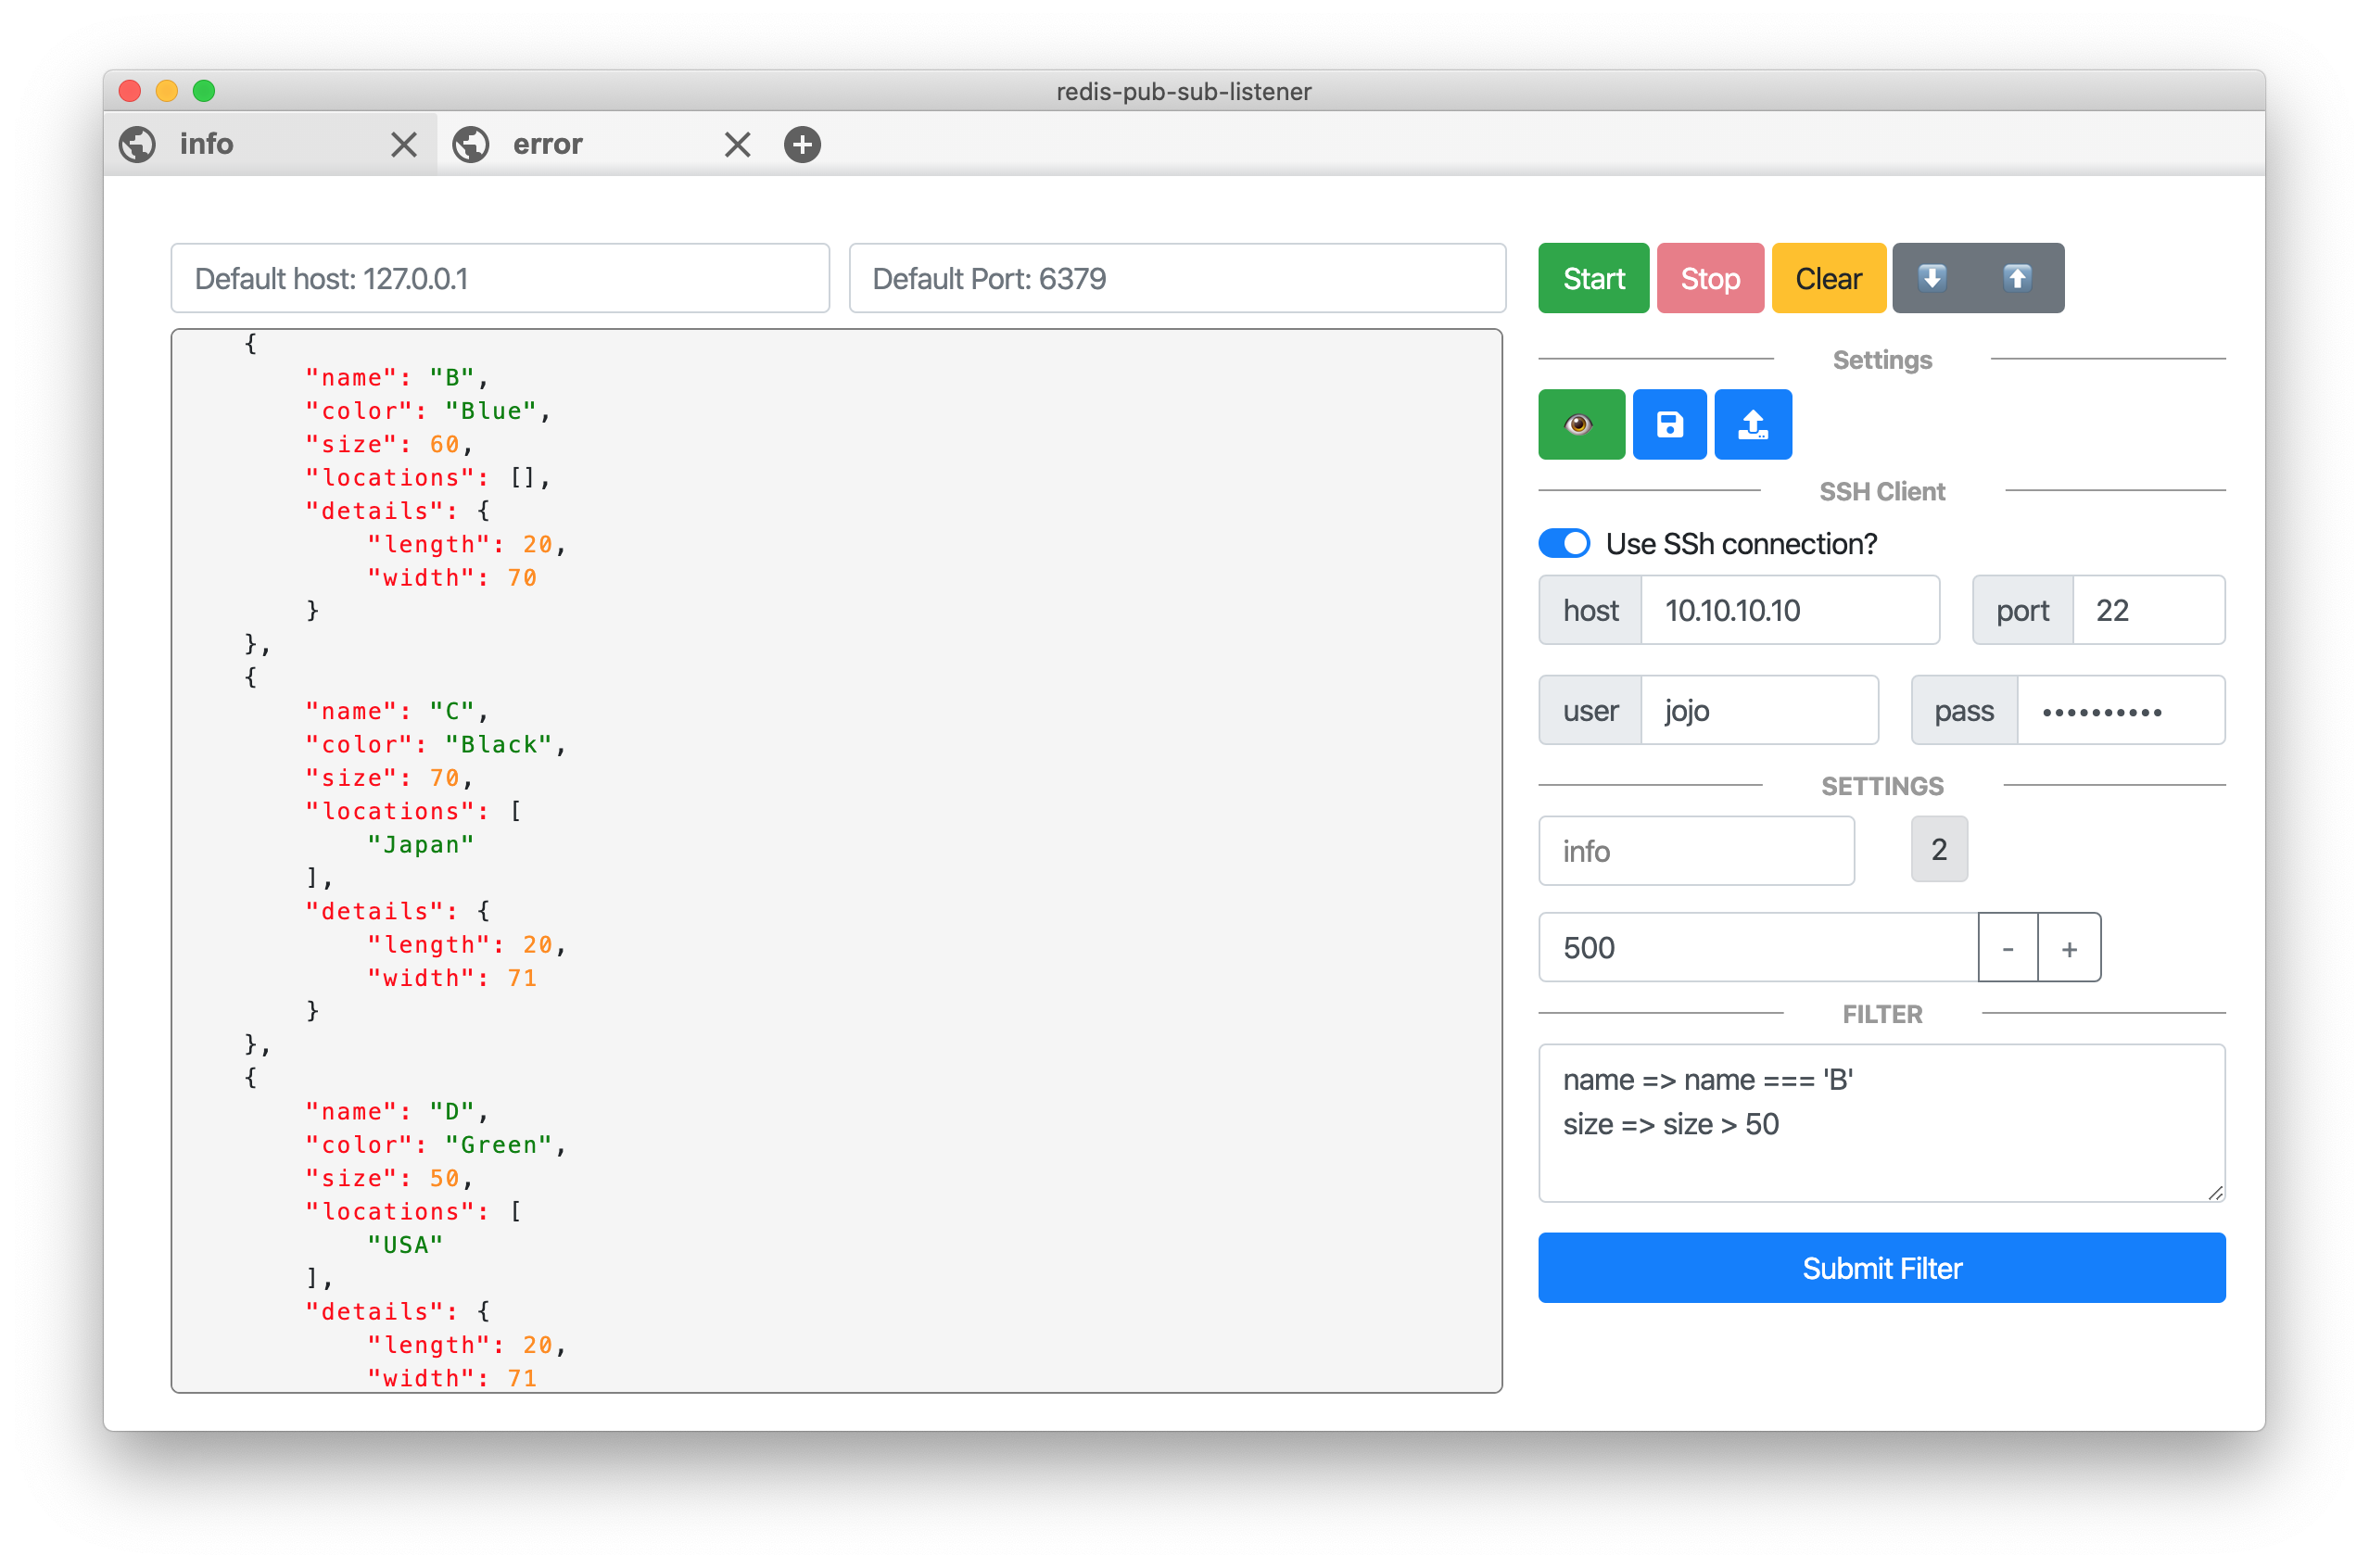Close the error tab

[x=737, y=145]
